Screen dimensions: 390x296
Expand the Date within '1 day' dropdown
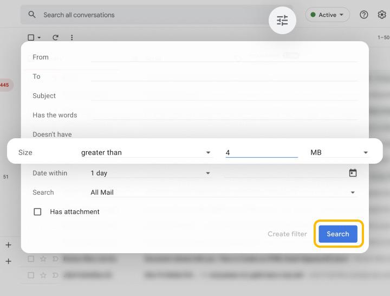(x=150, y=173)
